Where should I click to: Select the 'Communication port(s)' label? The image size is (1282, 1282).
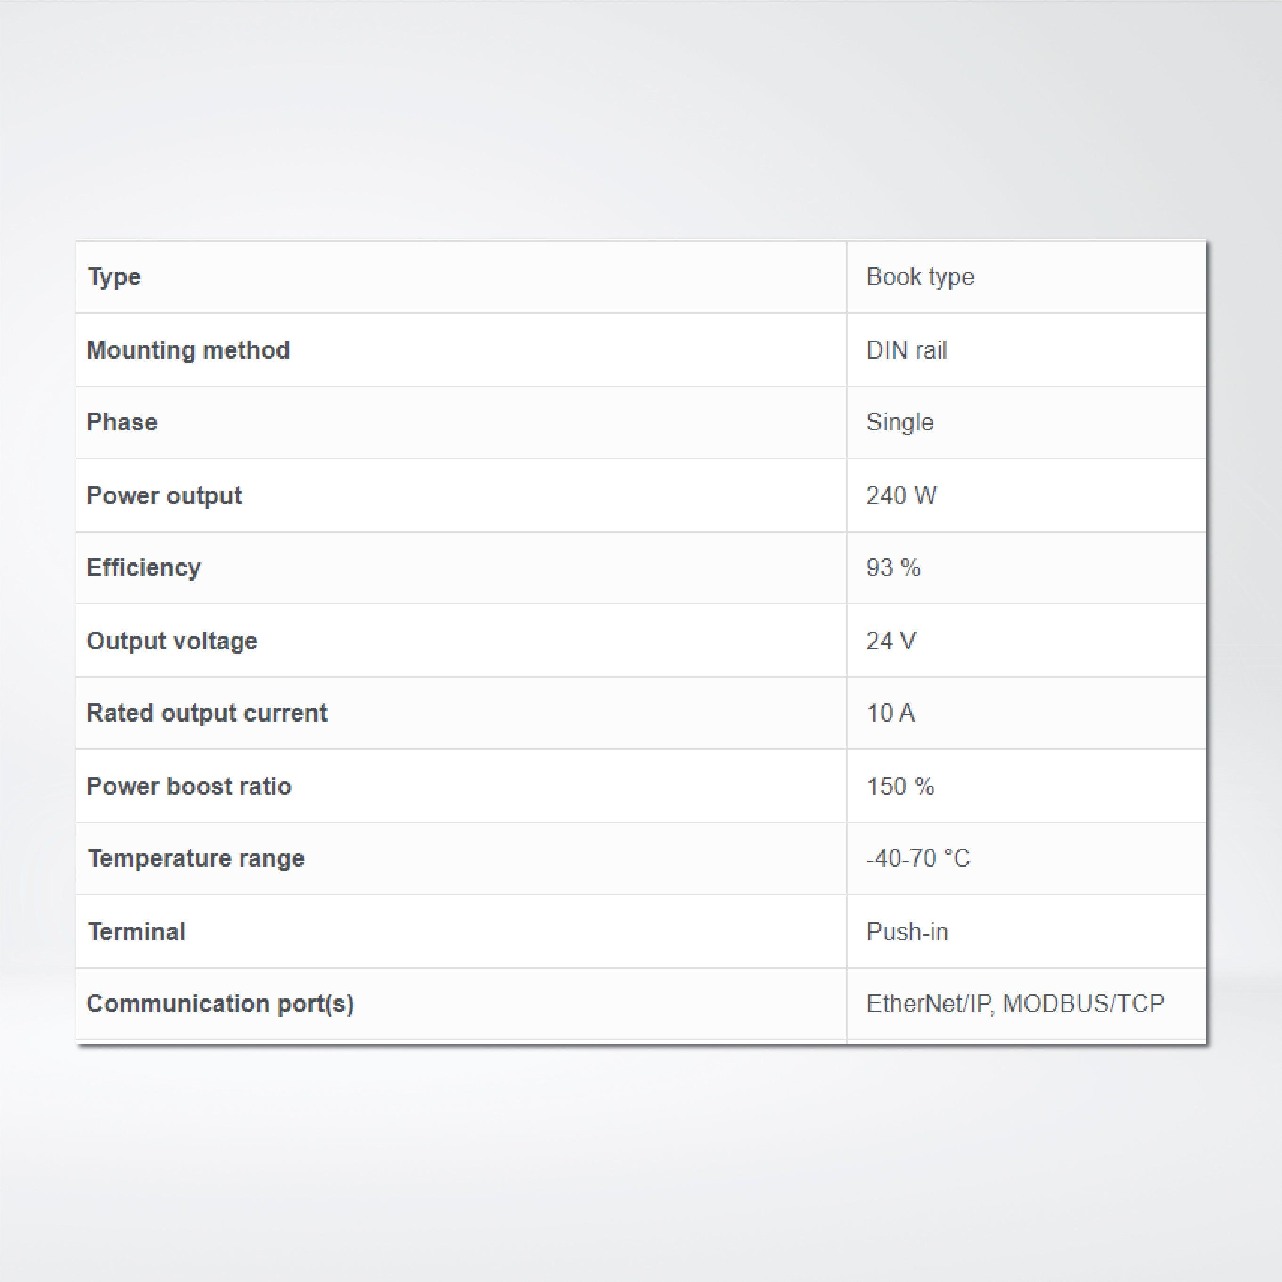pos(220,1004)
